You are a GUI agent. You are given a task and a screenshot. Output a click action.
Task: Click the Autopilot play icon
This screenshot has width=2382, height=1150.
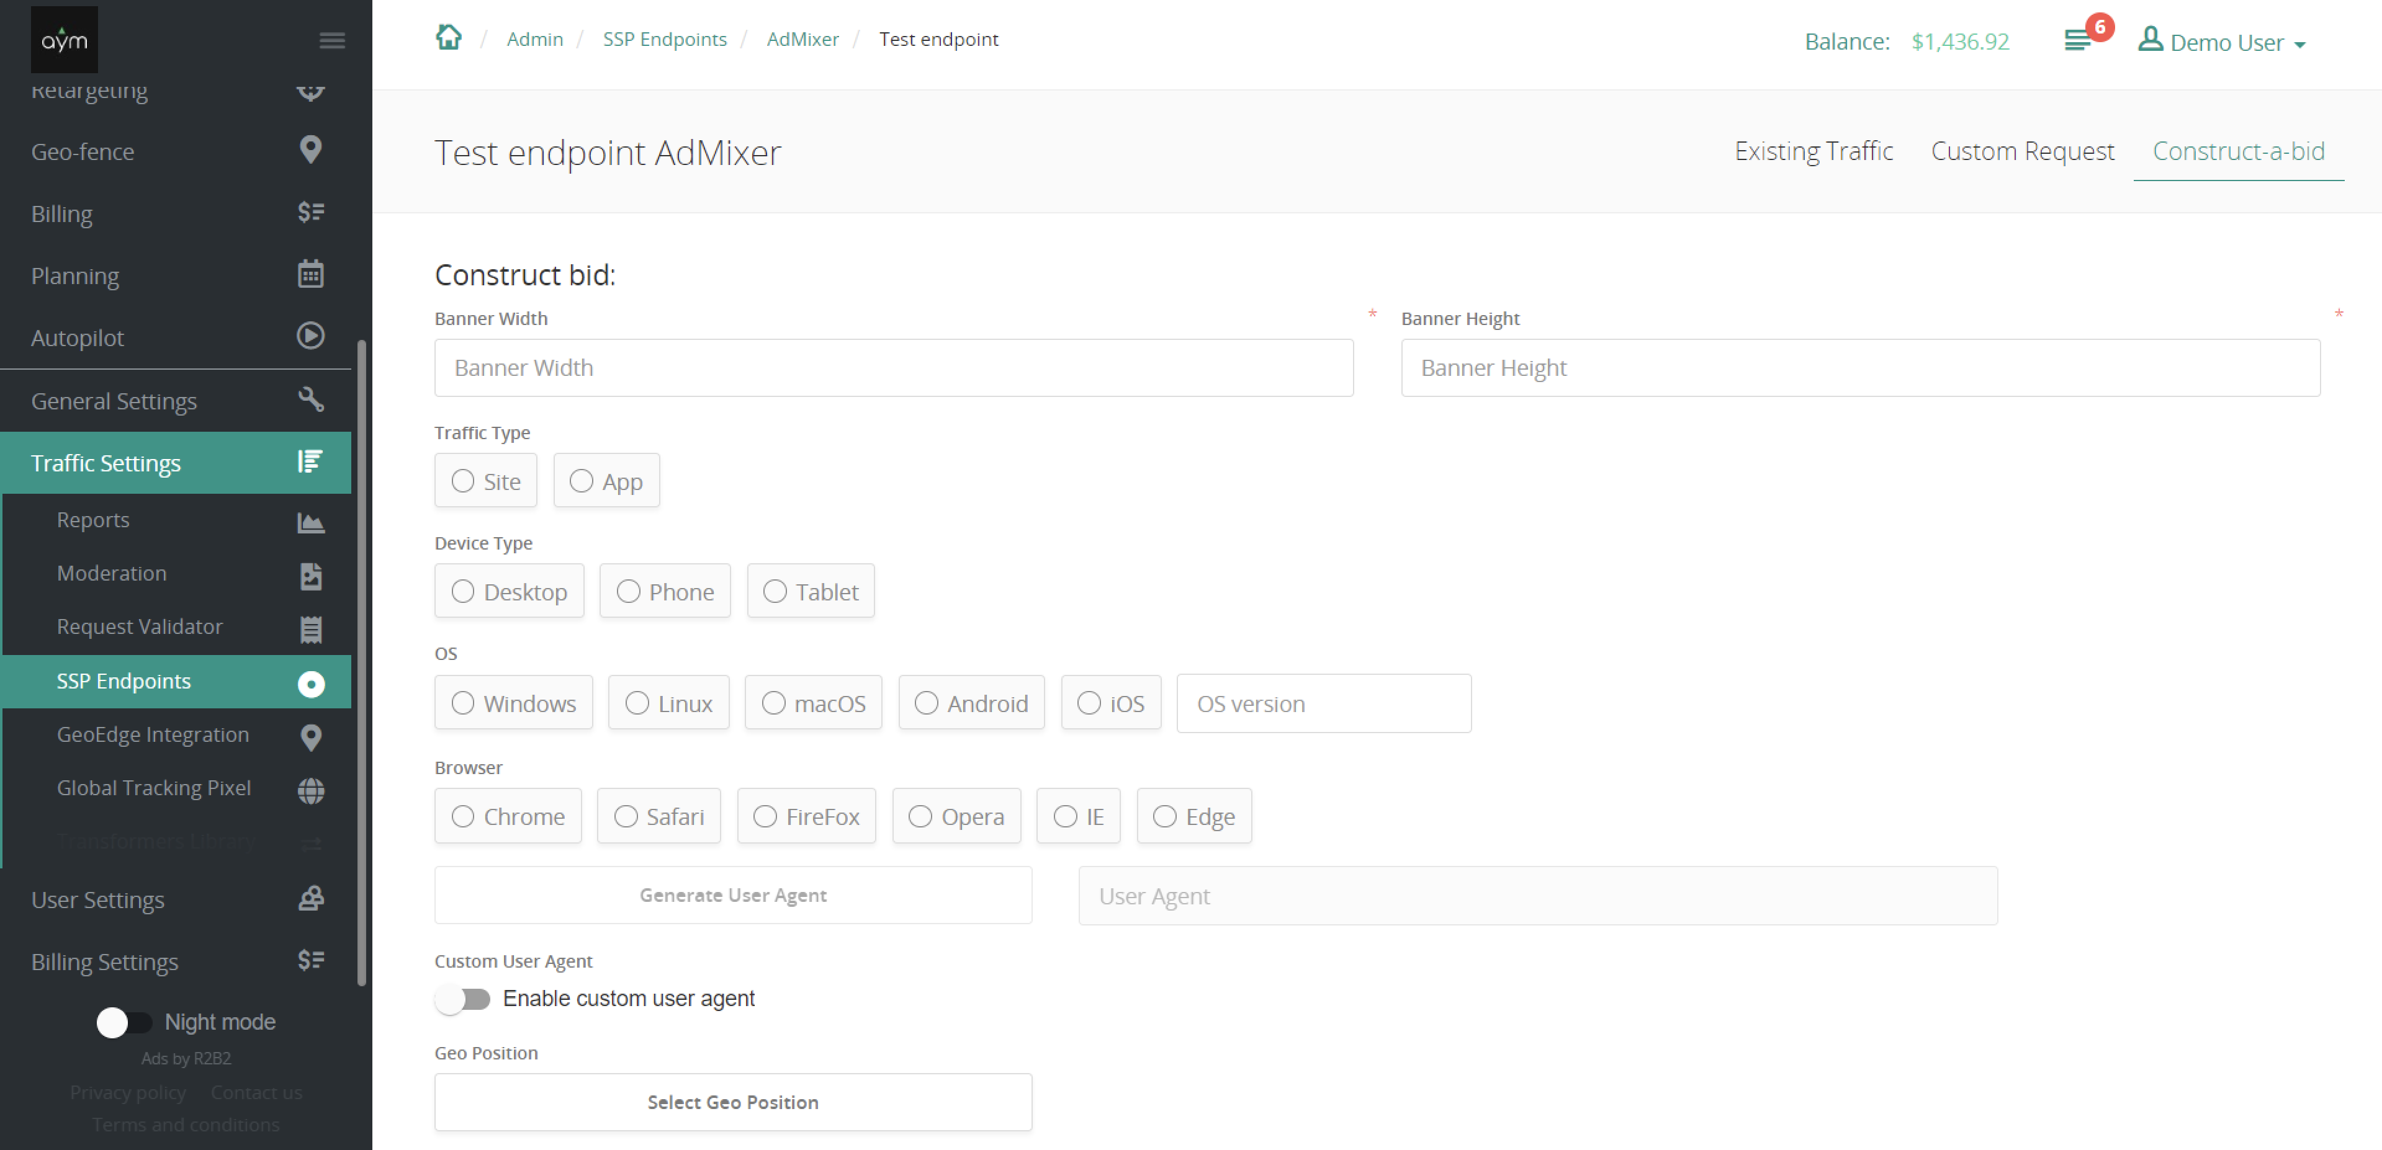[x=311, y=336]
